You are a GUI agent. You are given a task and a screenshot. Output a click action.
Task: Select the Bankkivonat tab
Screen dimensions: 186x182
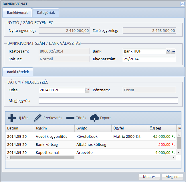17,13
